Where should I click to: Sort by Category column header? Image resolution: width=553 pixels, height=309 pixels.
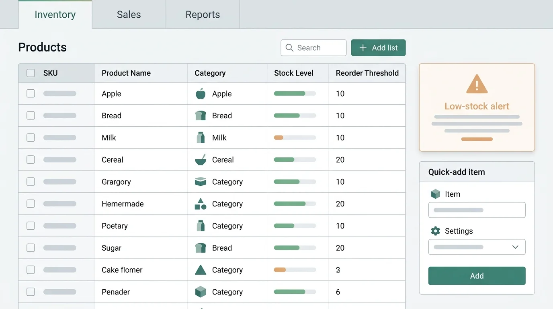[210, 73]
